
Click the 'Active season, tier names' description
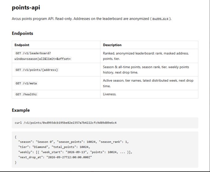pos(148,83)
